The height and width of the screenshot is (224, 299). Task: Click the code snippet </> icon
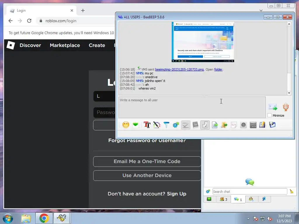pyautogui.click(x=234, y=125)
